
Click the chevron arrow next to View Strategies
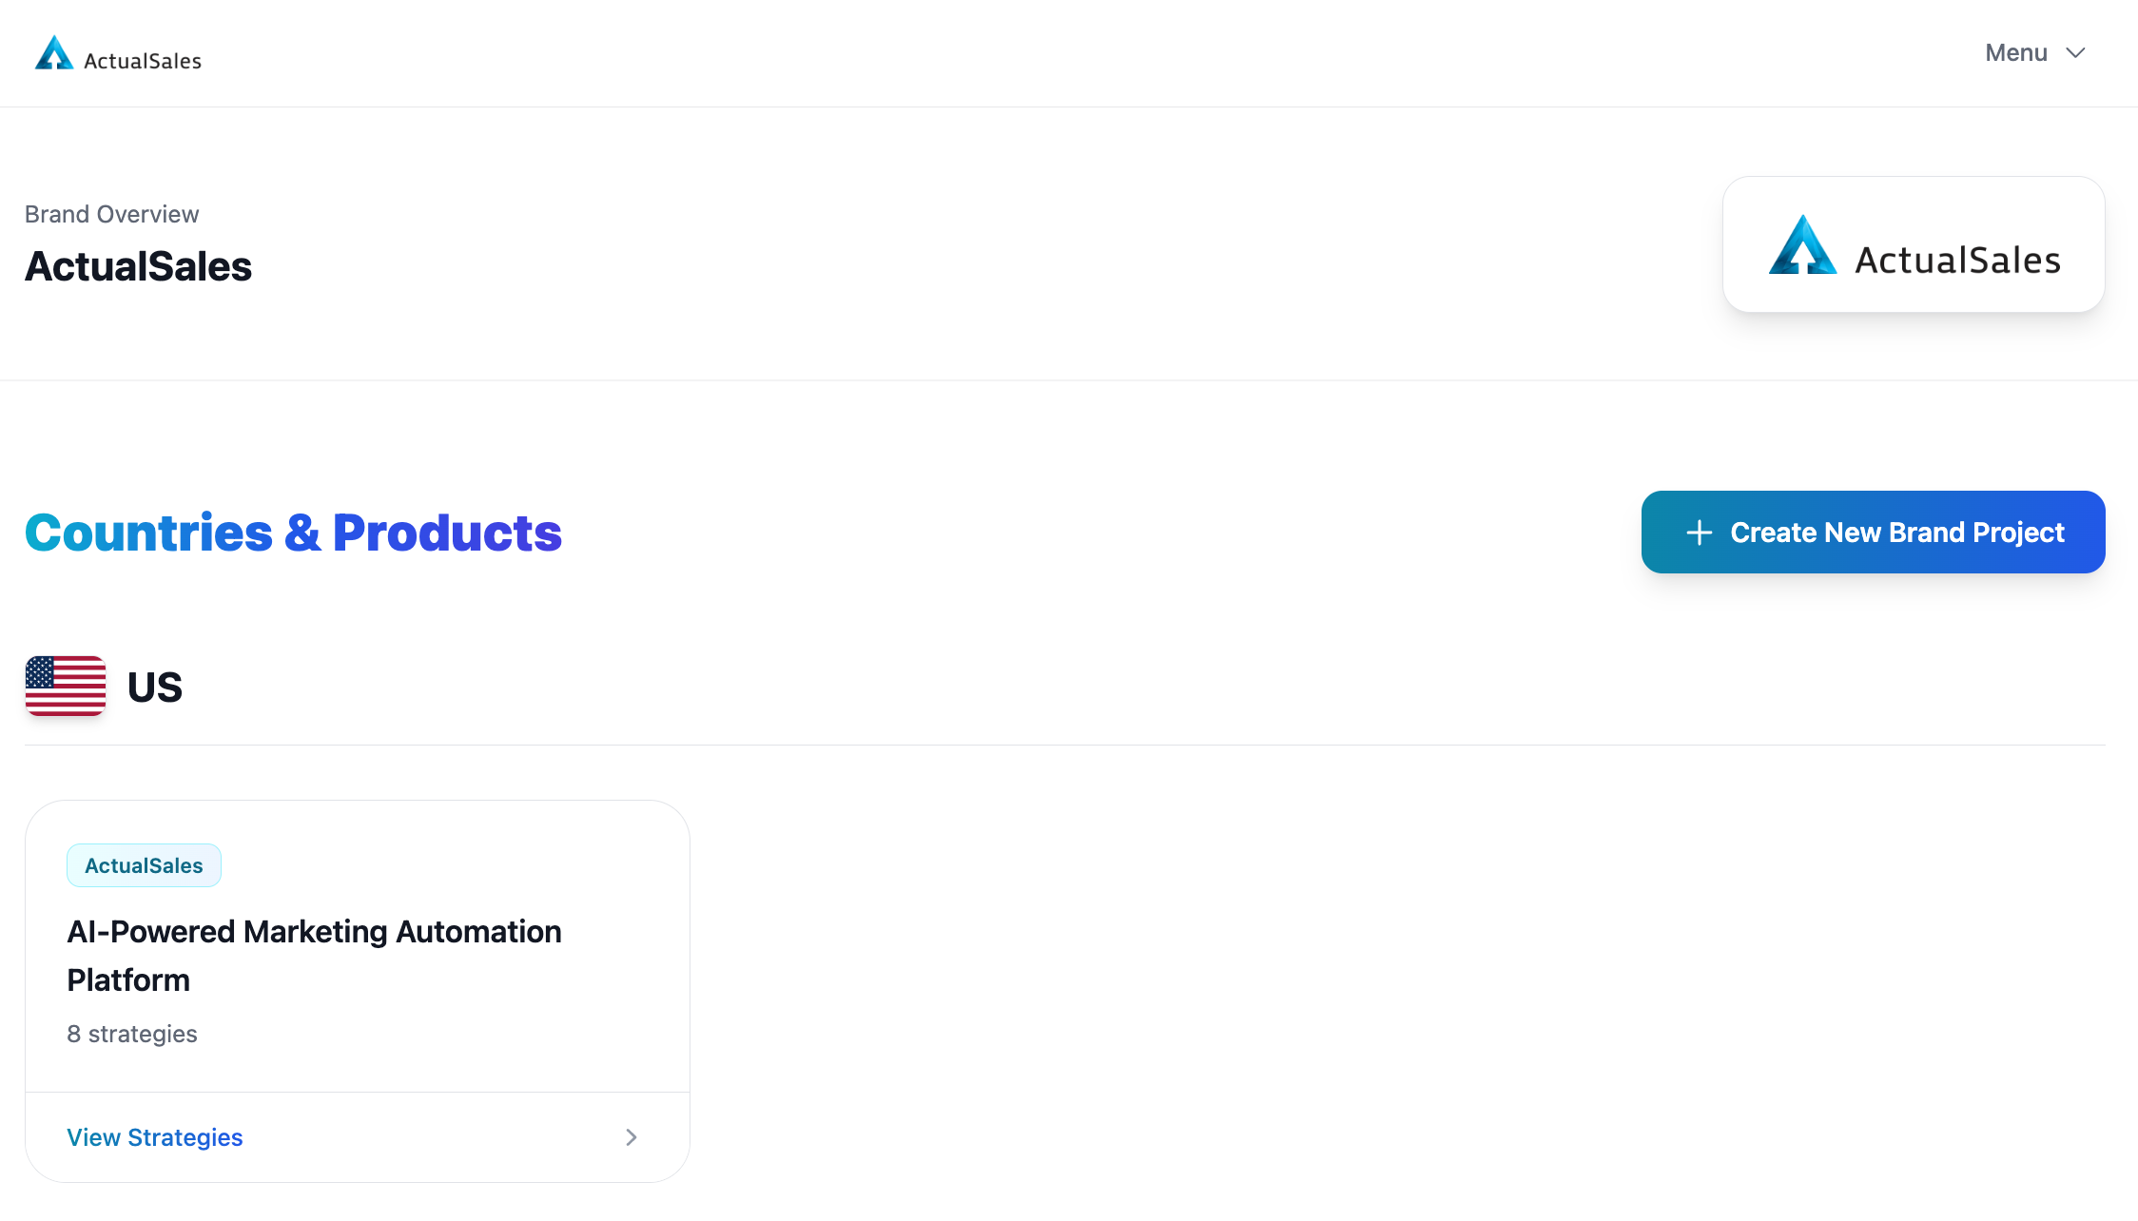click(x=632, y=1137)
